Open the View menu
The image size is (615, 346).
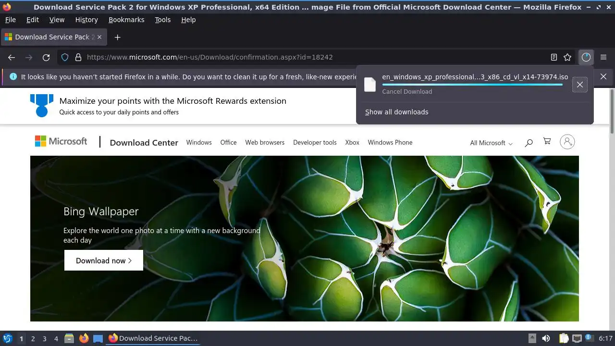pyautogui.click(x=57, y=20)
